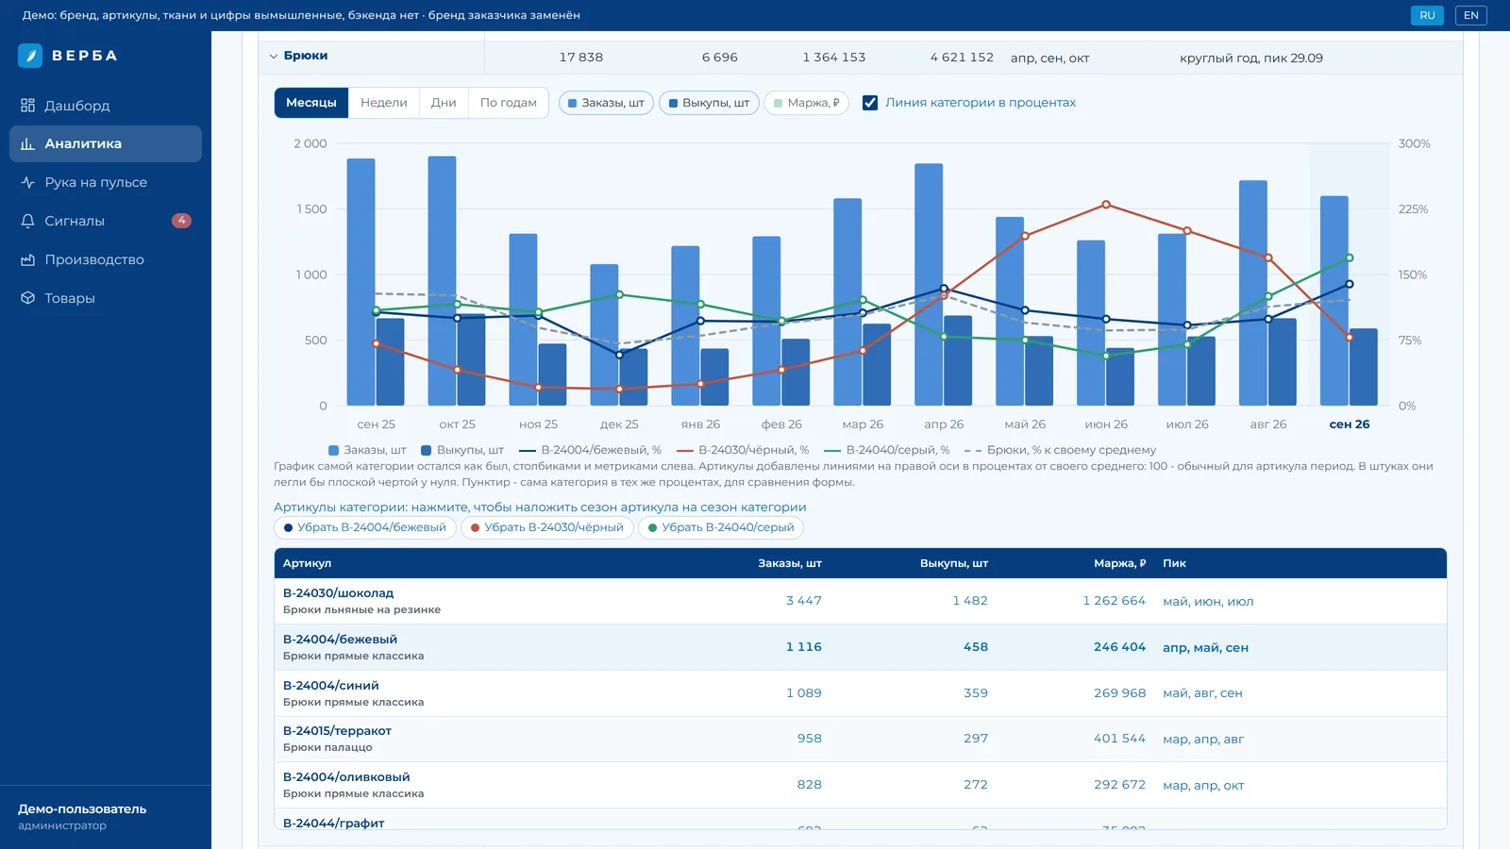Viewport: 1510px width, 849px height.
Task: Click the Сигналы badge showing 4
Action: (181, 221)
